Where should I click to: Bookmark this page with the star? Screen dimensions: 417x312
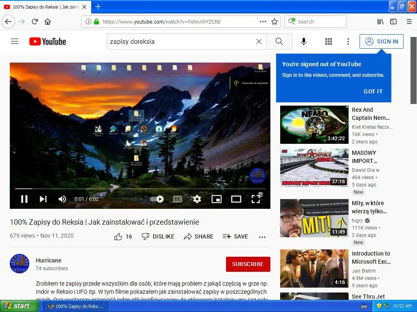click(x=274, y=22)
